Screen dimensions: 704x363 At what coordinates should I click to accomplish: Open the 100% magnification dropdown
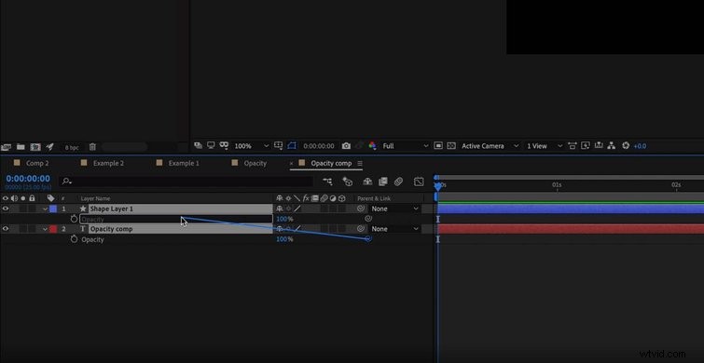click(252, 146)
